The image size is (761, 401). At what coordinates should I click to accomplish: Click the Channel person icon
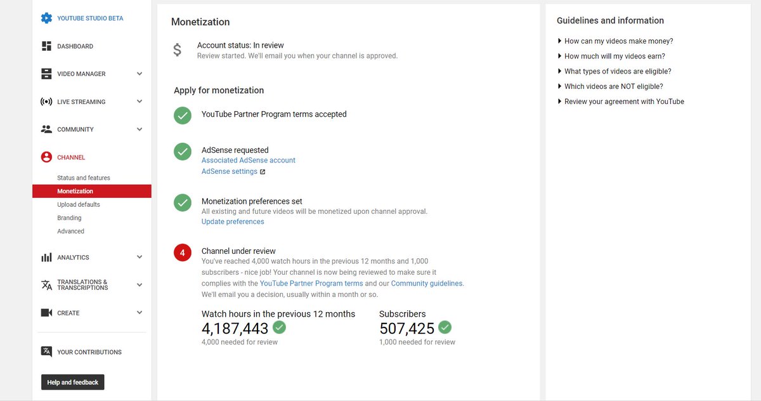pyautogui.click(x=46, y=157)
